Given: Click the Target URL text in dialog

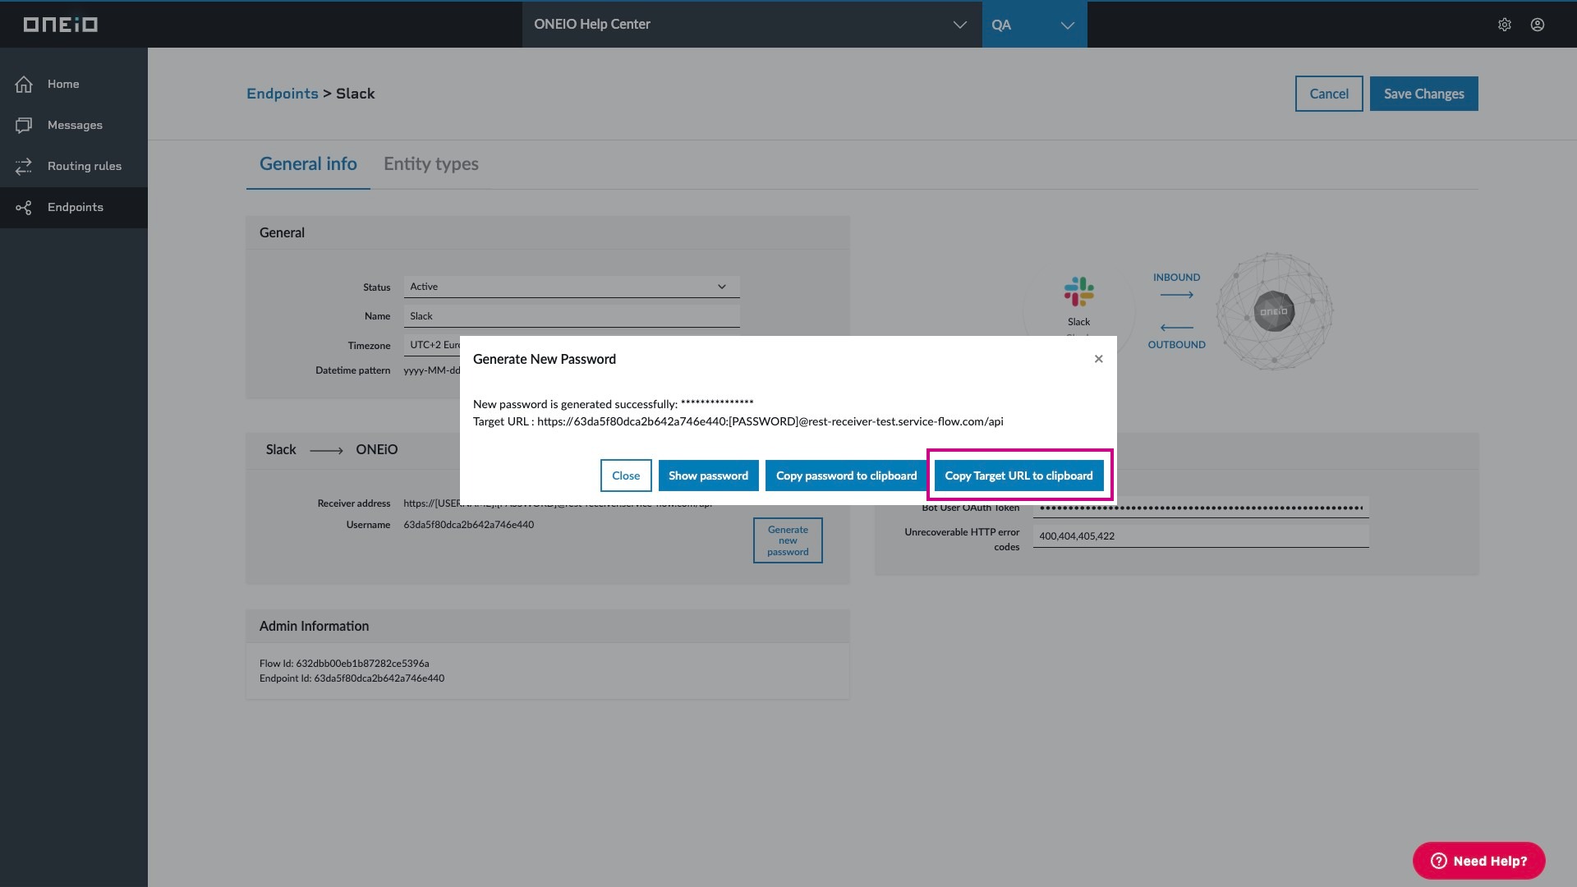Looking at the screenshot, I should pyautogui.click(x=738, y=421).
